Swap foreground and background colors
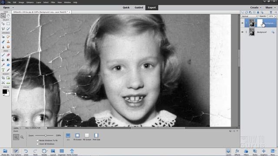 (8, 90)
